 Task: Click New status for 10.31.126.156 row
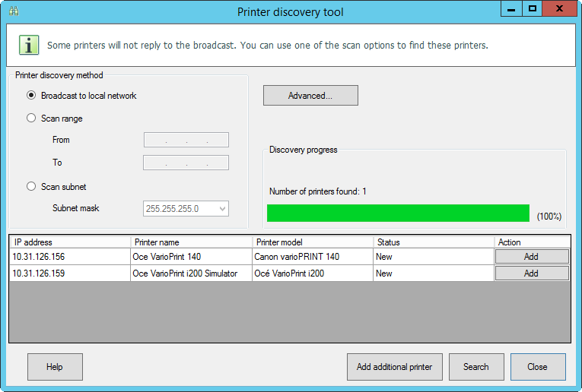click(434, 256)
